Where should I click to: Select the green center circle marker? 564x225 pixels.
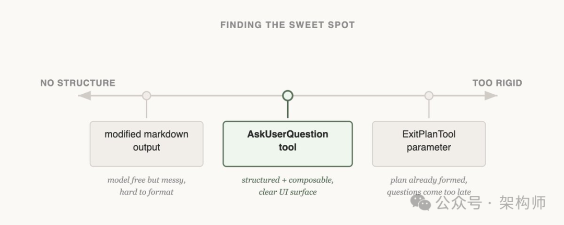pos(288,96)
